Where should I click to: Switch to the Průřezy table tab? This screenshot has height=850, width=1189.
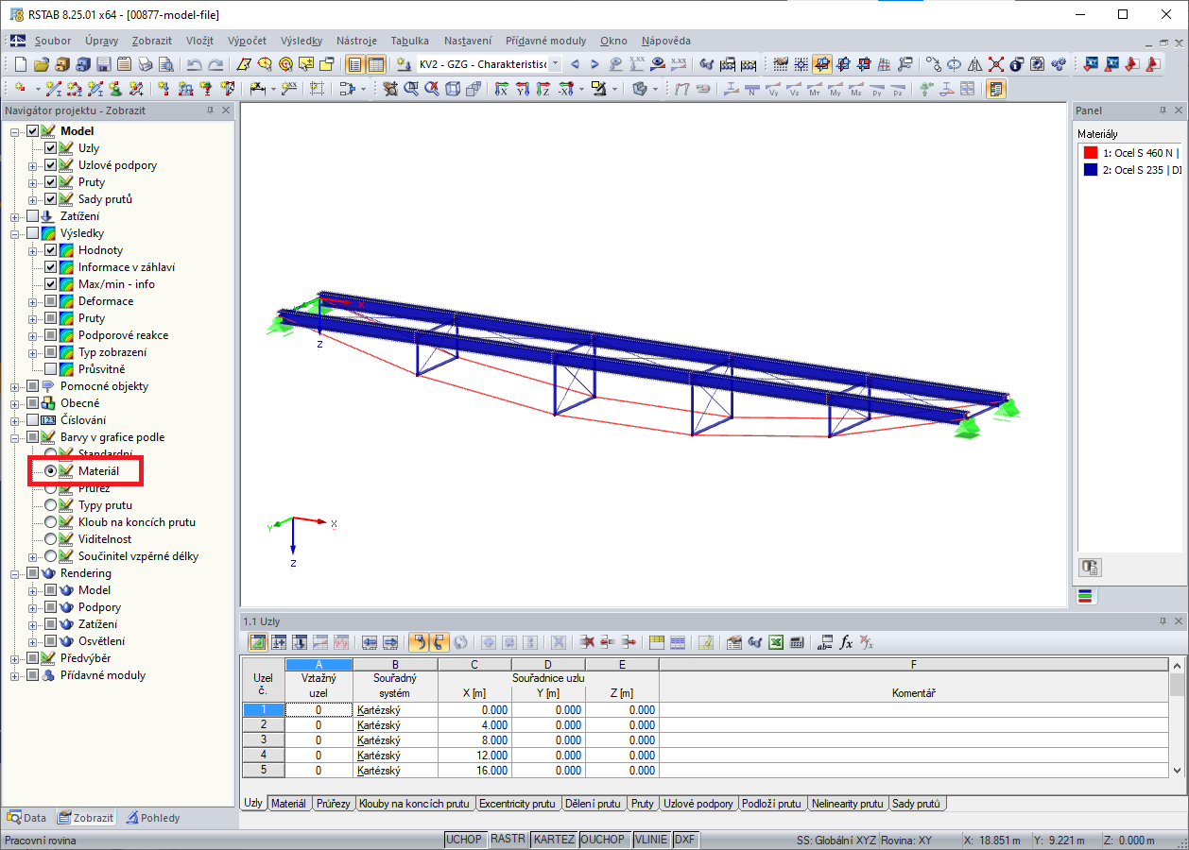click(333, 804)
